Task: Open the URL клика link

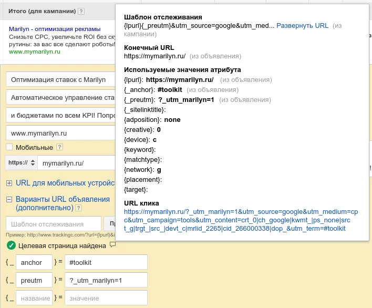Action: pos(241,220)
